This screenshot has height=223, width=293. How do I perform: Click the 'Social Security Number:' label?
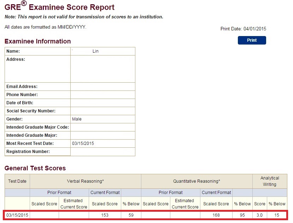[x=31, y=111]
